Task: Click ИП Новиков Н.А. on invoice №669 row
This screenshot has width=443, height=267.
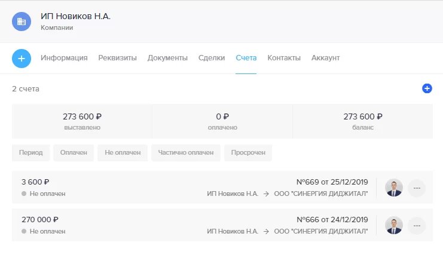Action: (233, 194)
